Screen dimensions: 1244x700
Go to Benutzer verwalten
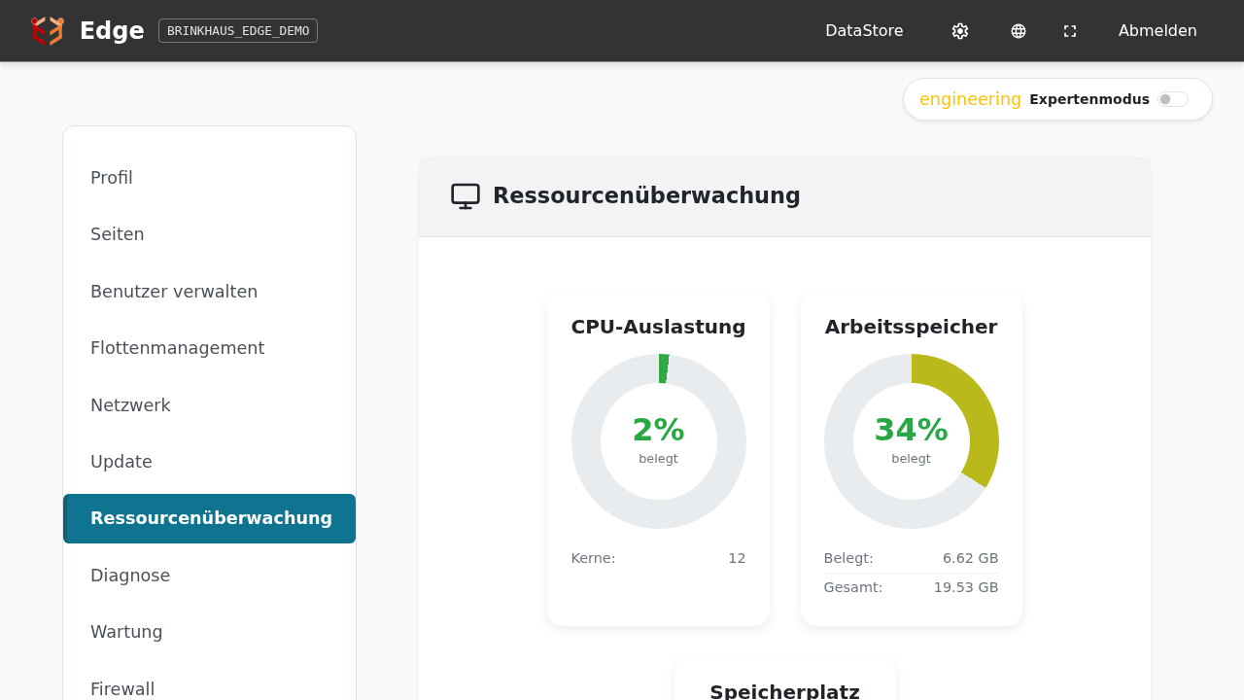(x=209, y=292)
